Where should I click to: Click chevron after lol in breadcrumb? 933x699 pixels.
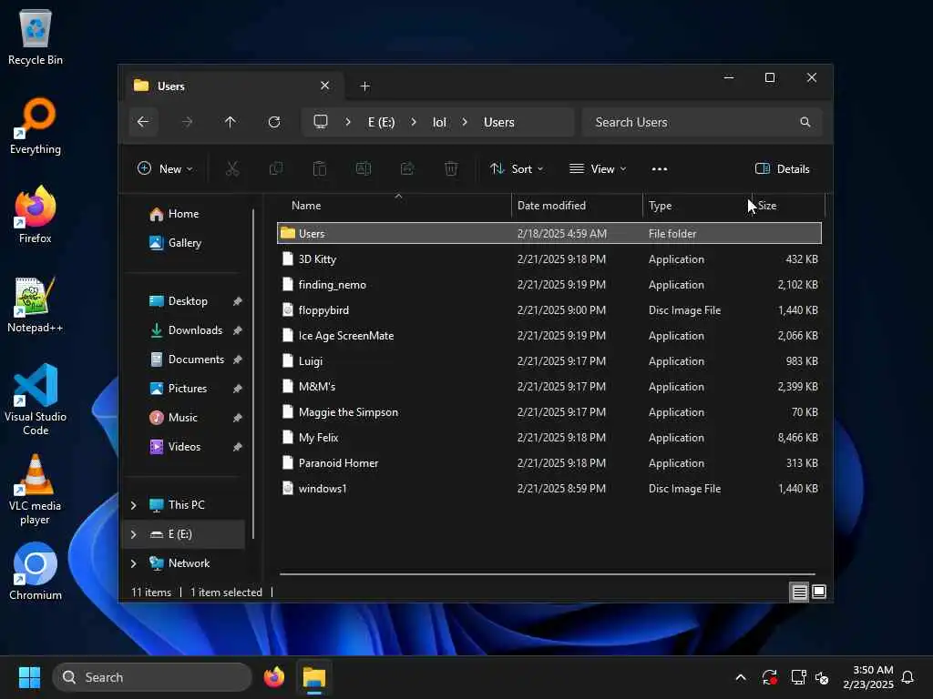pyautogui.click(x=465, y=122)
